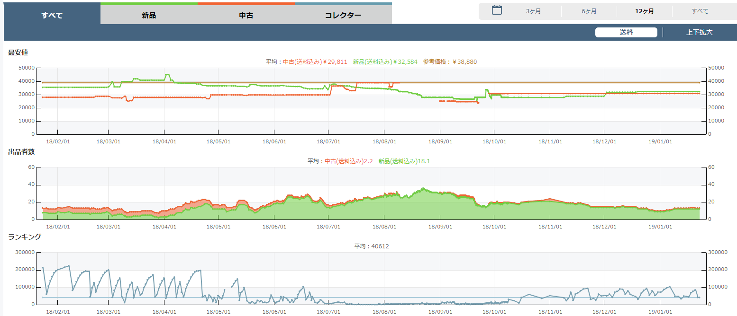The image size is (737, 316).
Task: Switch to the 中古 tab
Action: click(x=246, y=15)
